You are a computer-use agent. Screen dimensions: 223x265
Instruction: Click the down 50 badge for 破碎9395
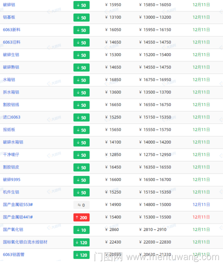tap(81, 180)
